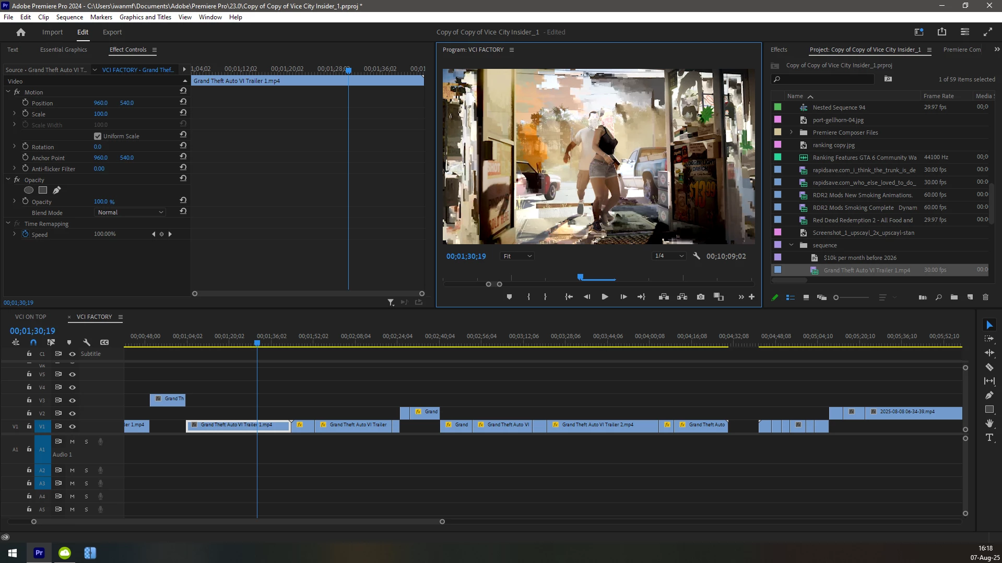
Task: Create 4-point polygon mask under Opacity
Action: coord(43,190)
